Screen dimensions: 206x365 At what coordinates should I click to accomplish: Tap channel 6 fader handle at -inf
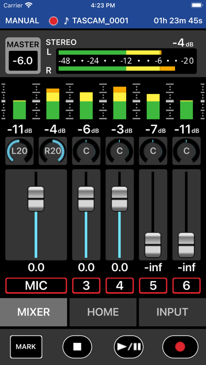point(186,245)
